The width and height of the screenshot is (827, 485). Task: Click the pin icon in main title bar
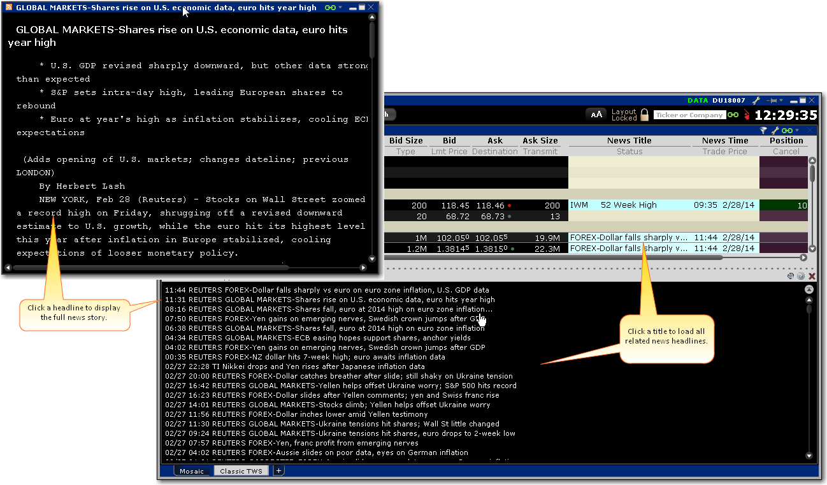click(771, 100)
